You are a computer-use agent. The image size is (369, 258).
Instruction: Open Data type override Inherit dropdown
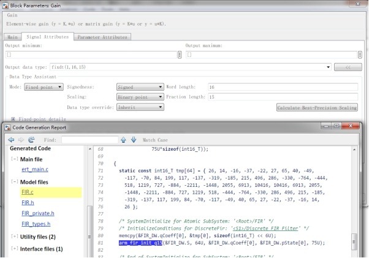(x=140, y=107)
